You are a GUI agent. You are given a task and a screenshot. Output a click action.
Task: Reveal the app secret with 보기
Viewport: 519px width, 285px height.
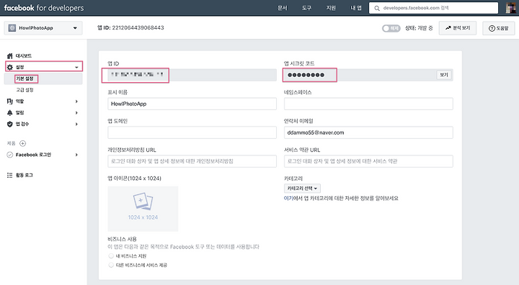click(444, 75)
